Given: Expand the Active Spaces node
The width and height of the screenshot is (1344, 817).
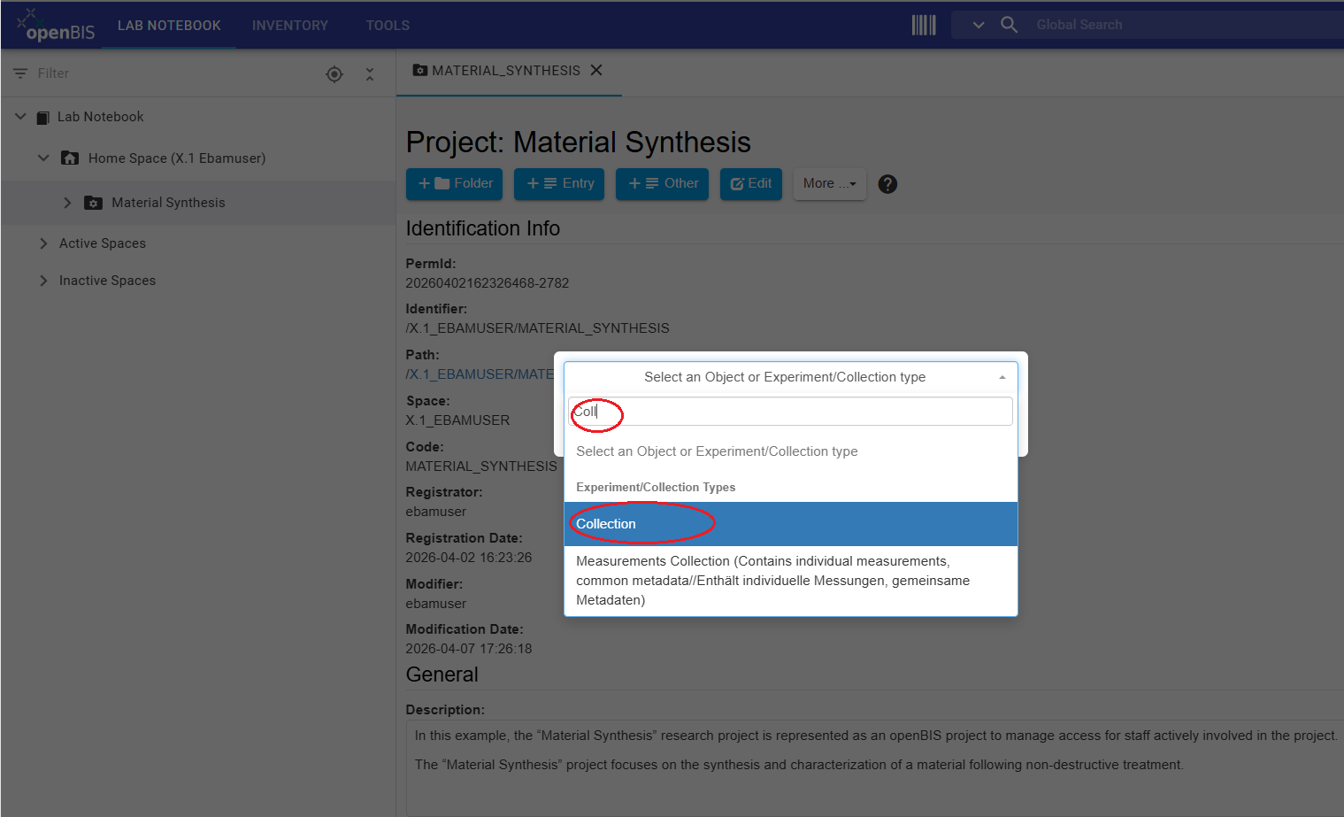Looking at the screenshot, I should tap(43, 243).
